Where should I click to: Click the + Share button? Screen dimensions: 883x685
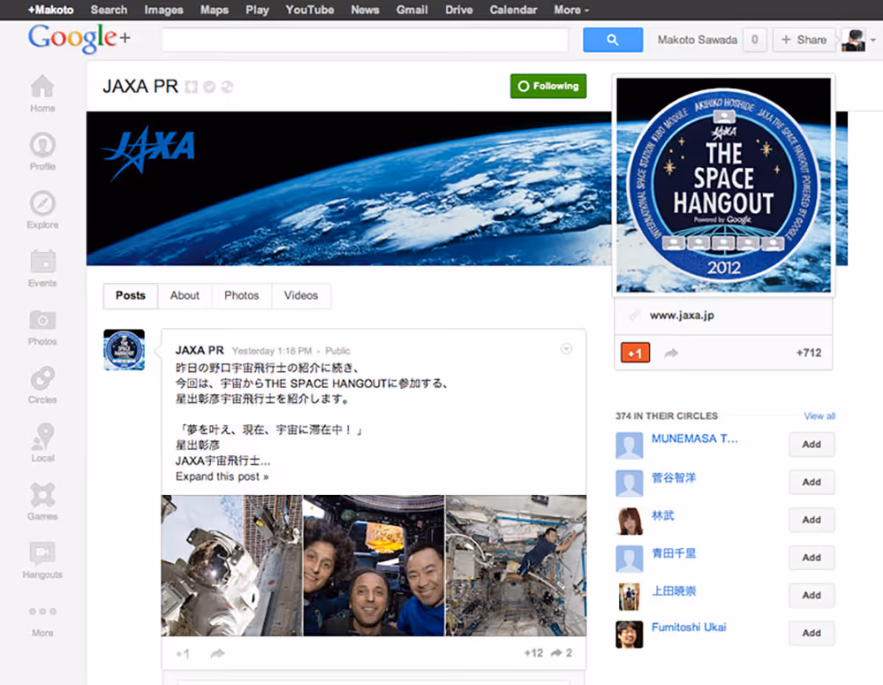804,40
